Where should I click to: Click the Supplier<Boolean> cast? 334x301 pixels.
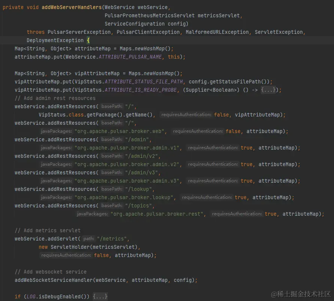(211, 90)
